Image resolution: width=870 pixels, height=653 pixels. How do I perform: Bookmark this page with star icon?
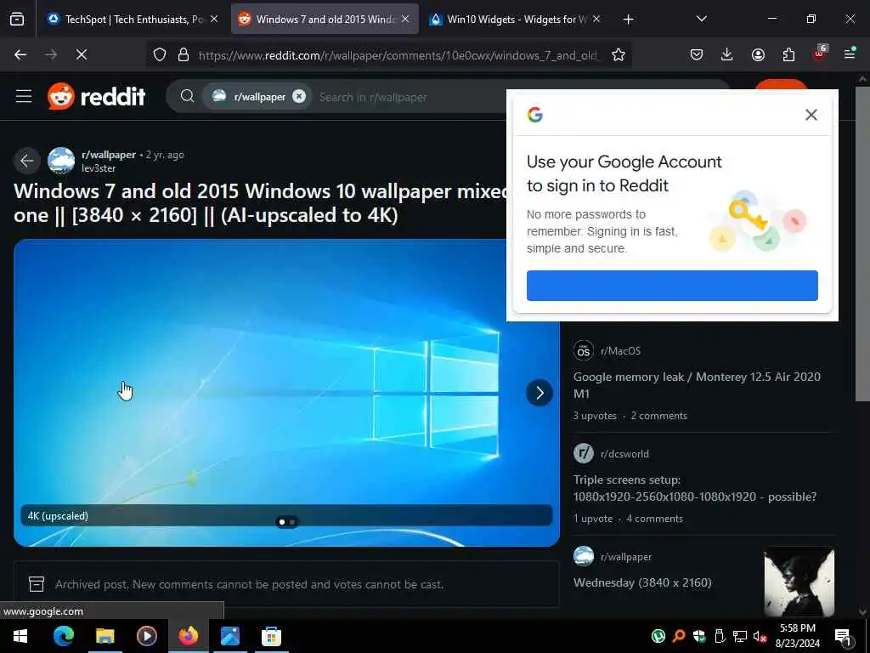(x=619, y=54)
